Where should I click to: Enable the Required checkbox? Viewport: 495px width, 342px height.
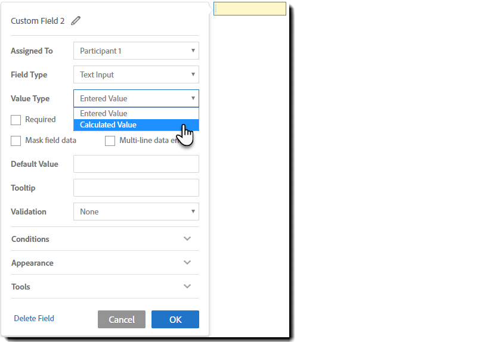coord(16,120)
